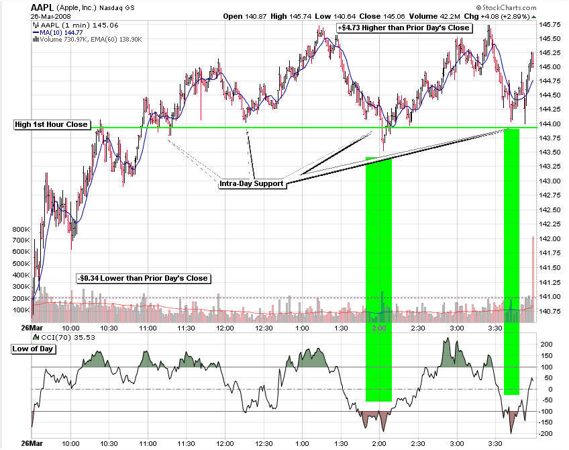Click the "High 1st Hour Close" label
This screenshot has width=569, height=450.
point(51,124)
